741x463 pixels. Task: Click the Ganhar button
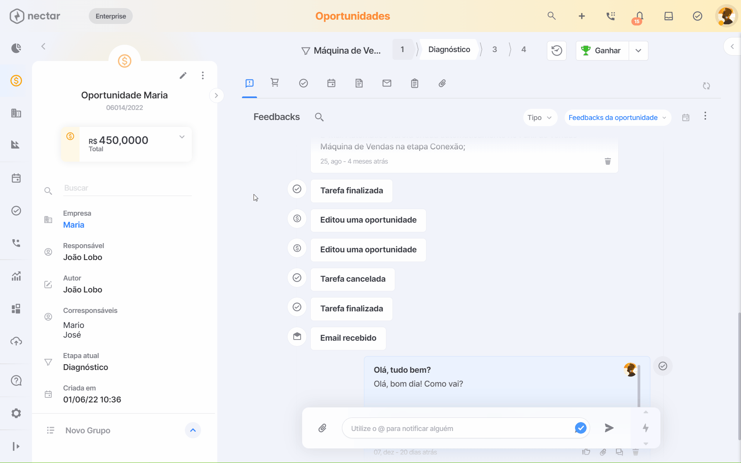pyautogui.click(x=602, y=51)
